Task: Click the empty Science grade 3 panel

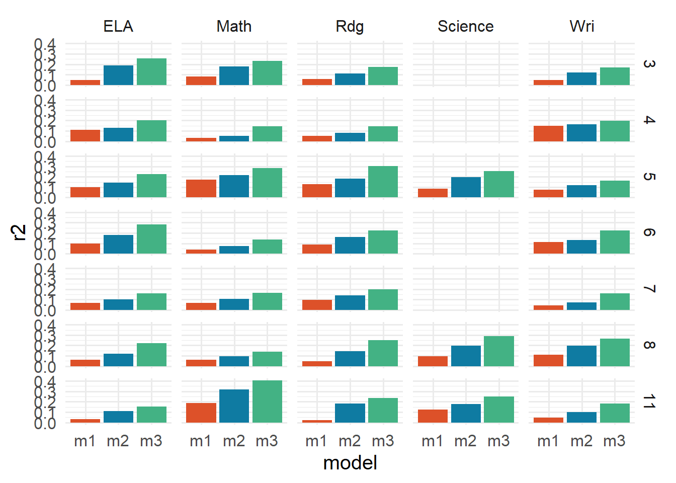Action: [466, 64]
